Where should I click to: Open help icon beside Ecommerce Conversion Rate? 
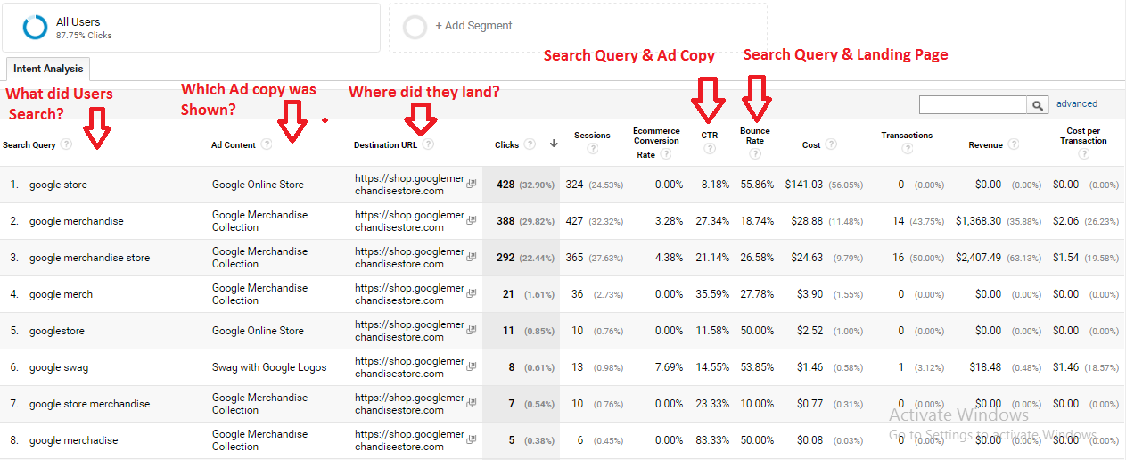(x=665, y=154)
